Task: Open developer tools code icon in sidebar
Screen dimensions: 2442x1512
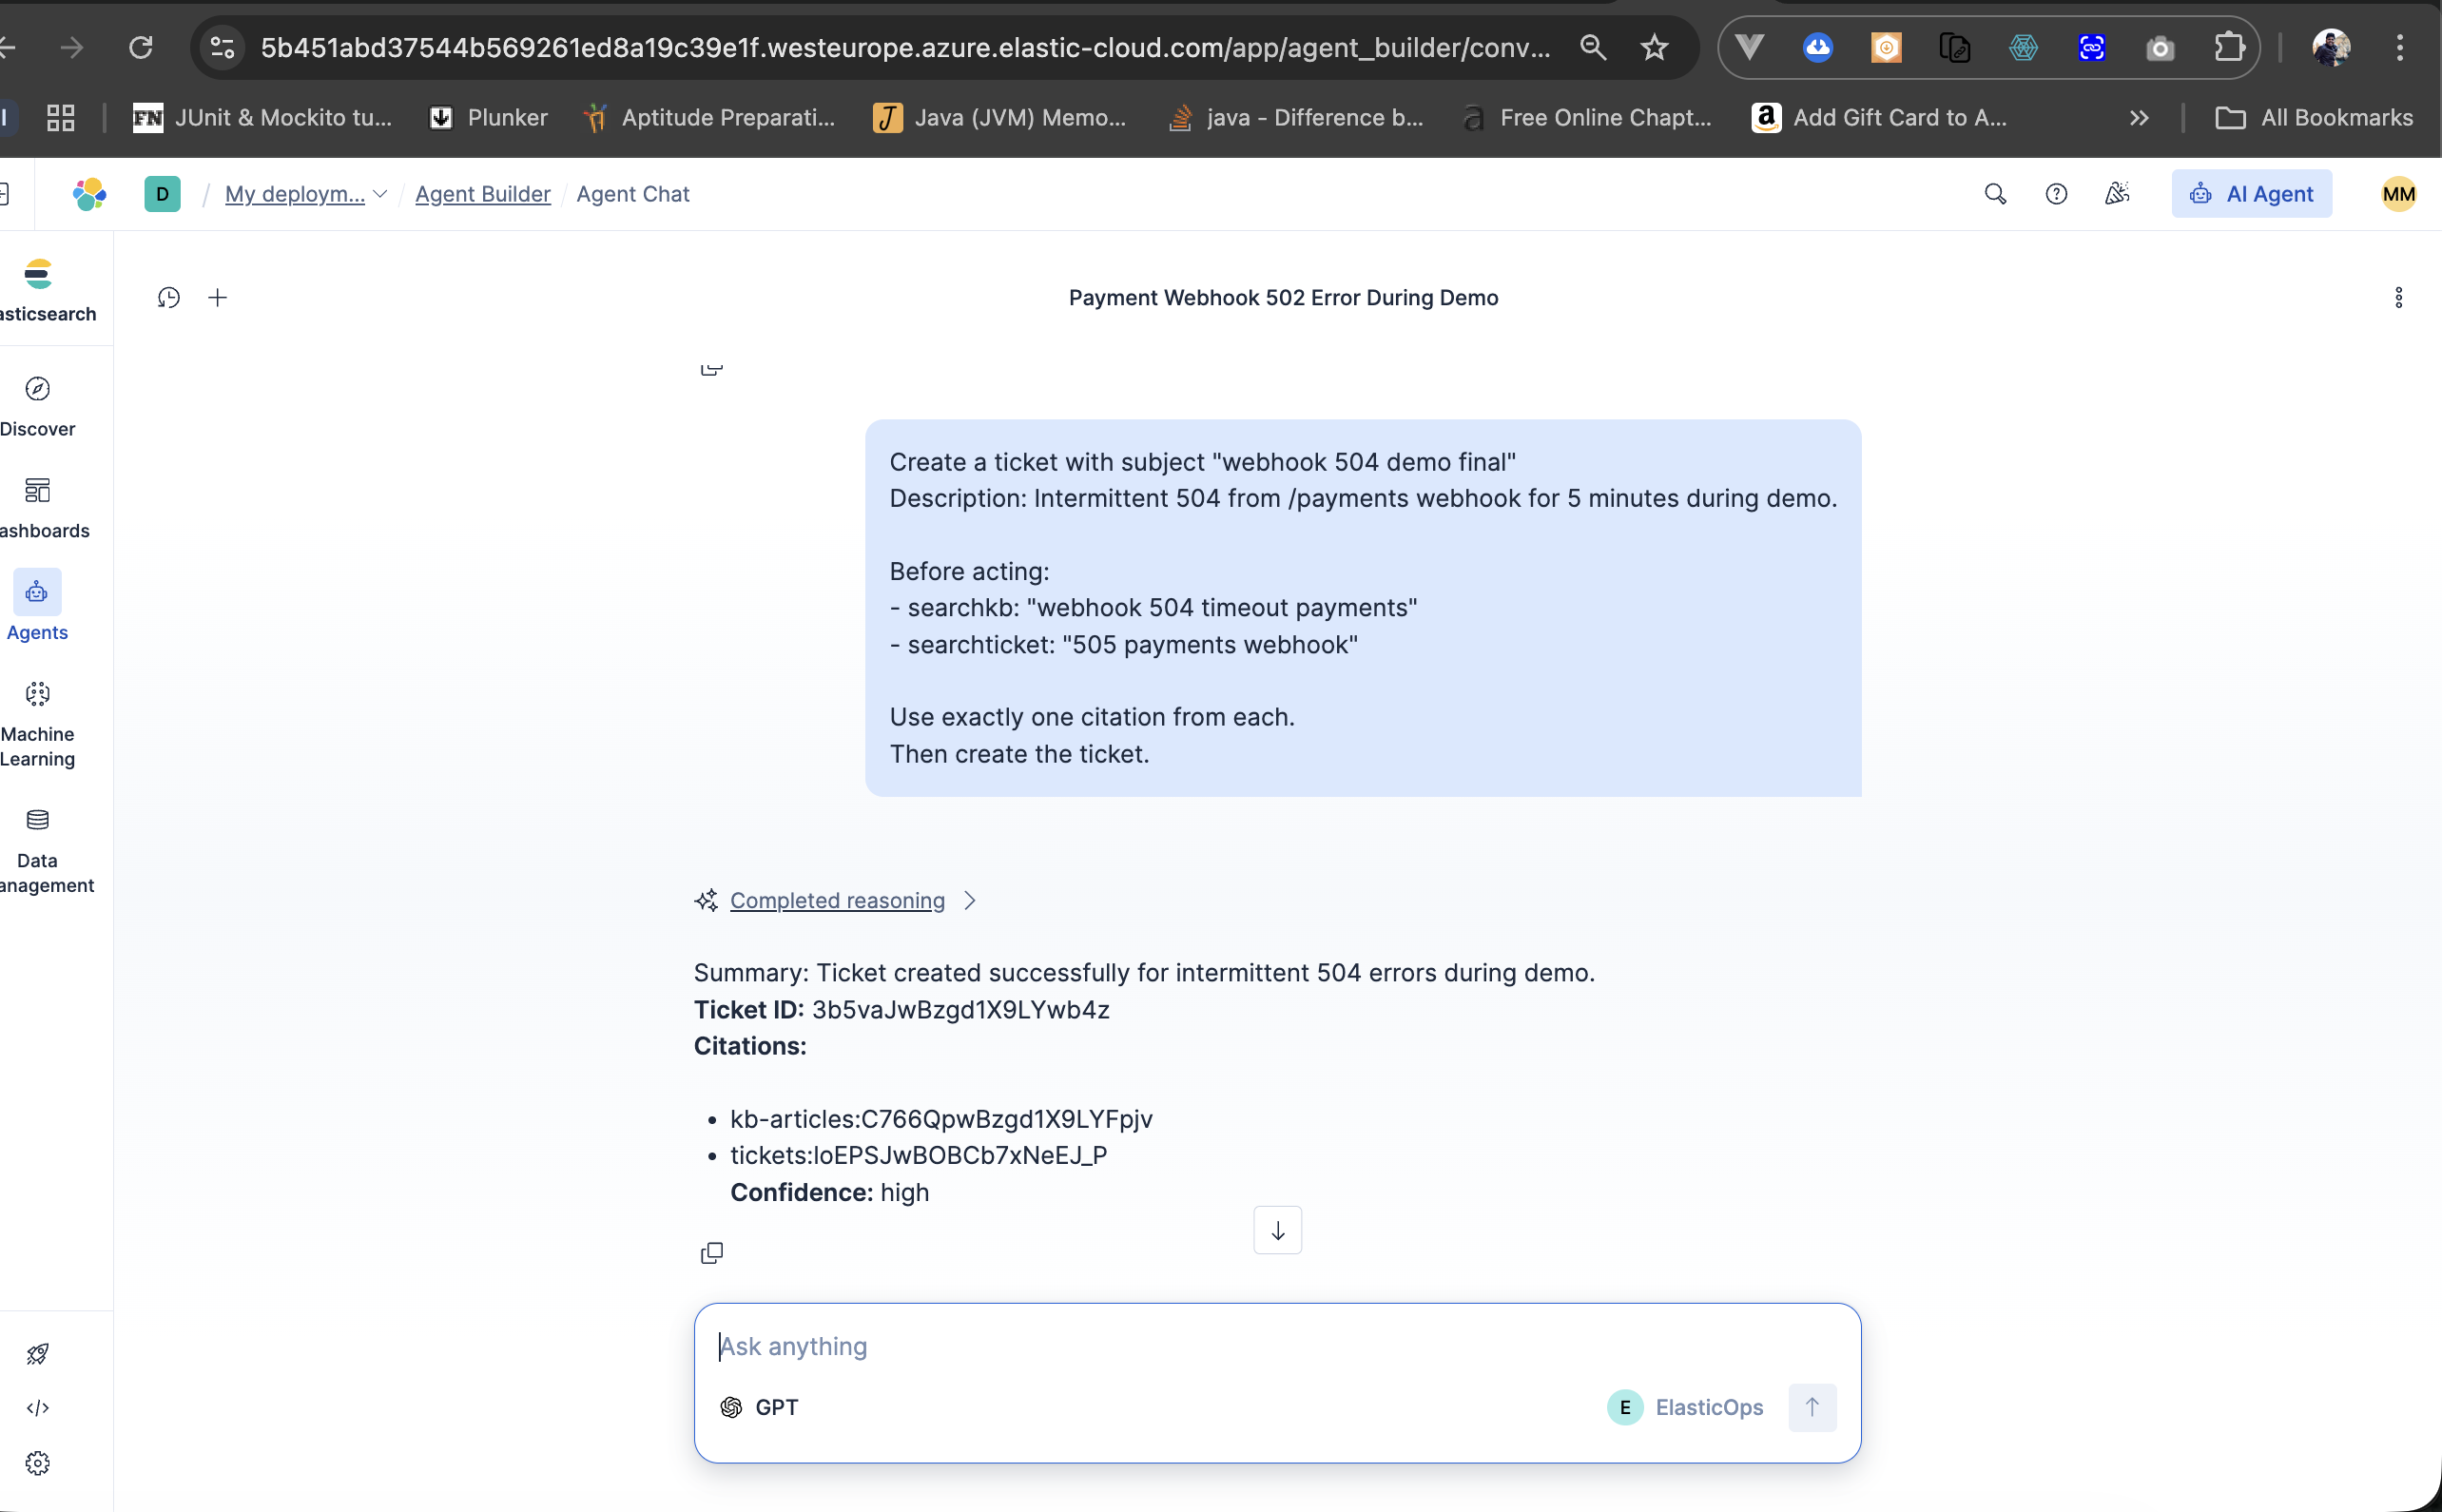Action: [38, 1408]
